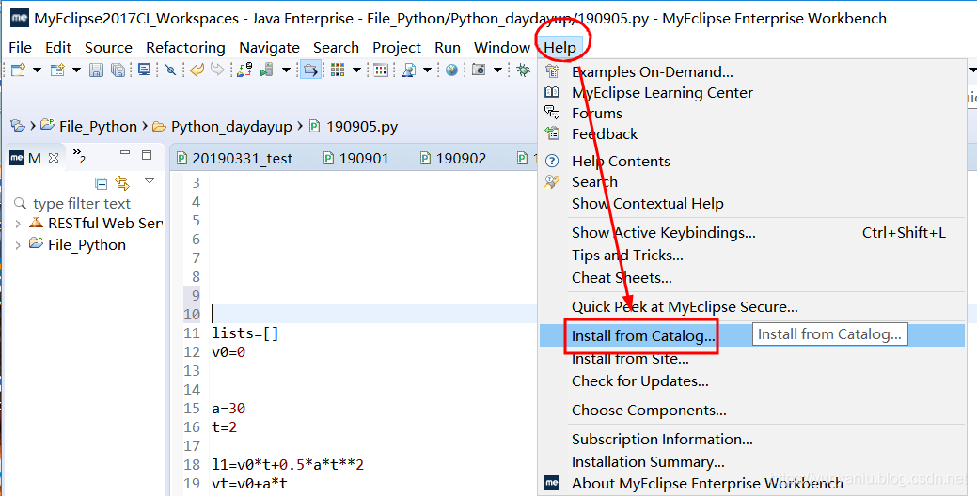Screen dimensions: 977x496
Task: Close the open Help menu
Action: (x=560, y=48)
